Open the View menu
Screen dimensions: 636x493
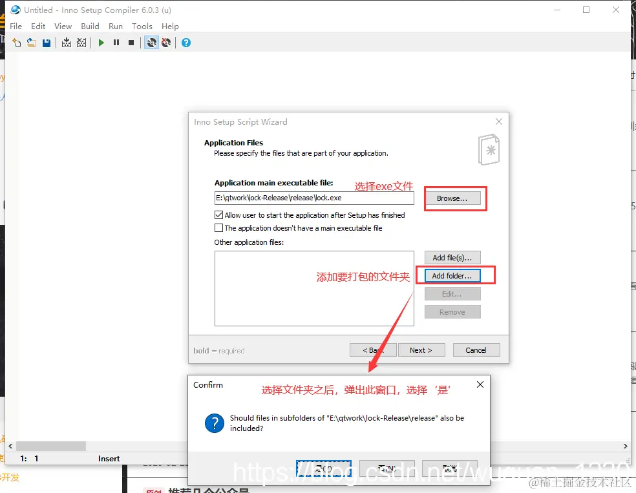pos(63,26)
